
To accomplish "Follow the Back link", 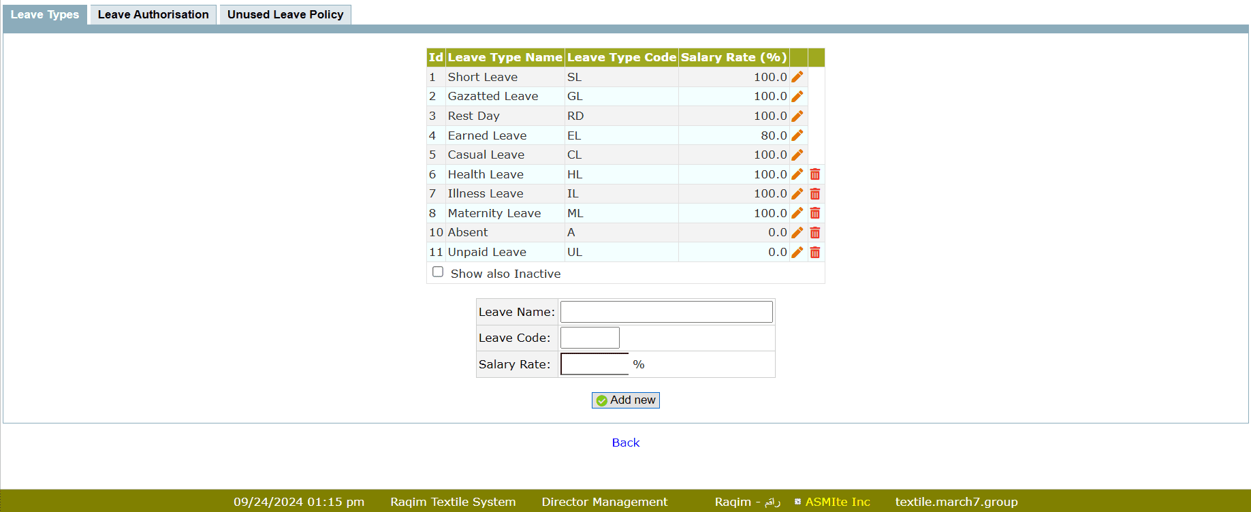I will [x=625, y=443].
